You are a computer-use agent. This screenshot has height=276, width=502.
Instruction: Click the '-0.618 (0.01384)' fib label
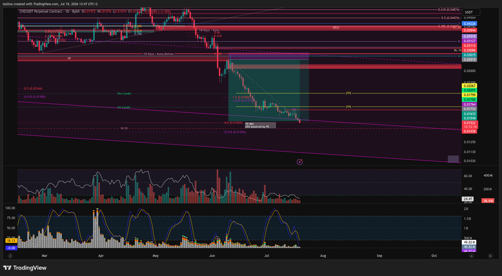pos(235,132)
